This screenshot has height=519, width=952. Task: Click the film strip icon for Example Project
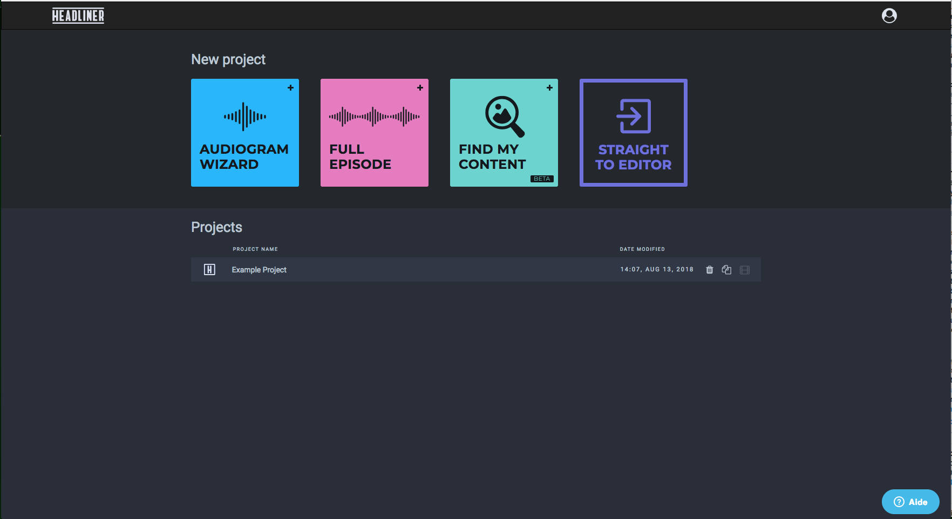[745, 270]
